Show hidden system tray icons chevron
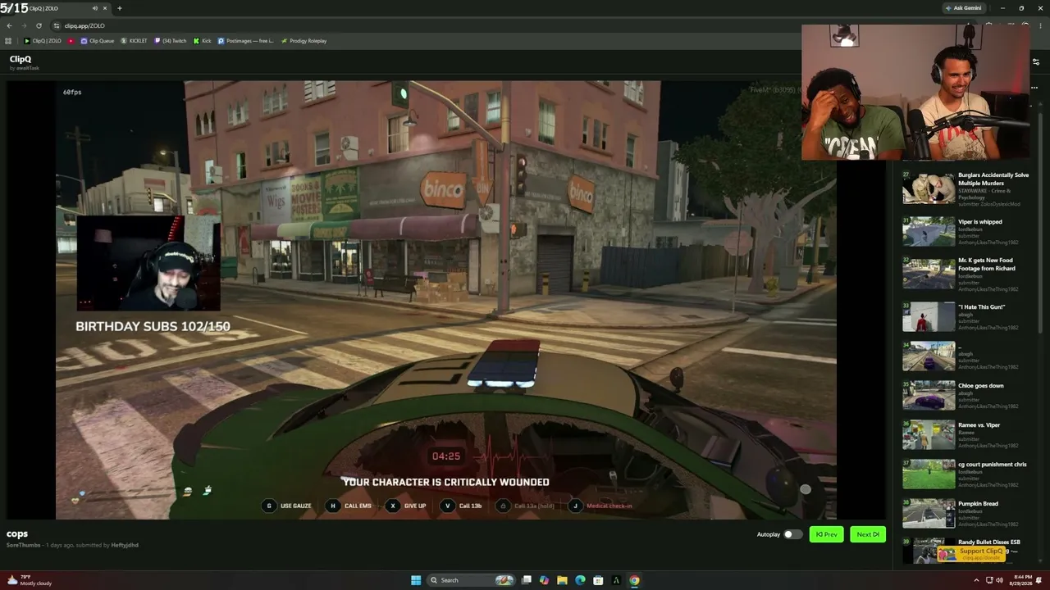Image resolution: width=1050 pixels, height=590 pixels. coord(977,580)
